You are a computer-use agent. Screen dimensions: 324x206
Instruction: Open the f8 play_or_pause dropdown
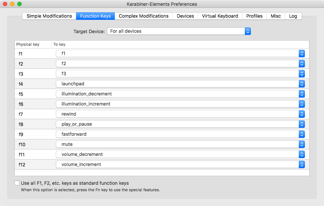point(180,124)
